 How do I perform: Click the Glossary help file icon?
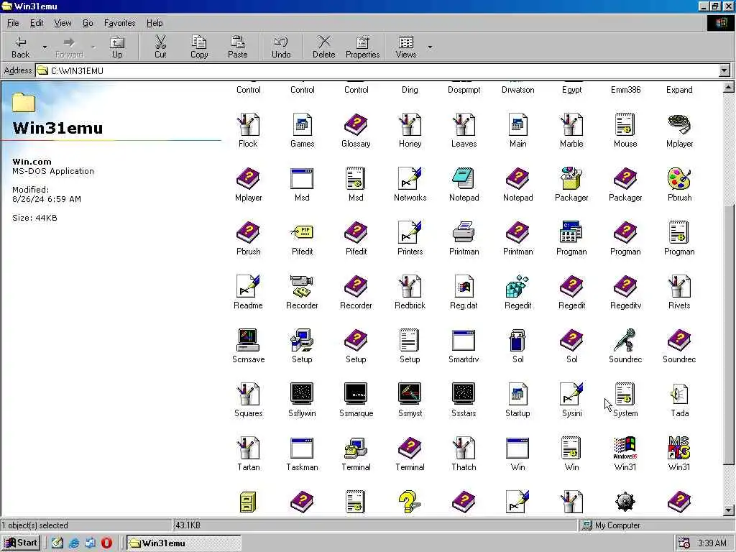point(356,125)
